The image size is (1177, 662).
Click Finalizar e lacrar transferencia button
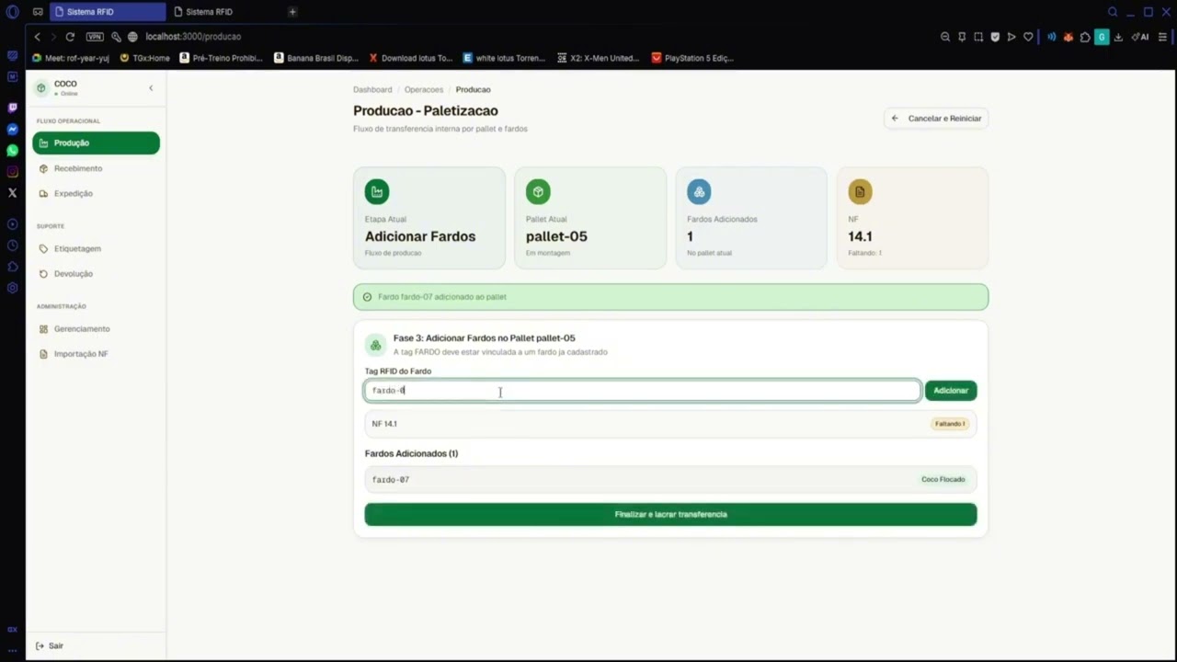[670, 514]
